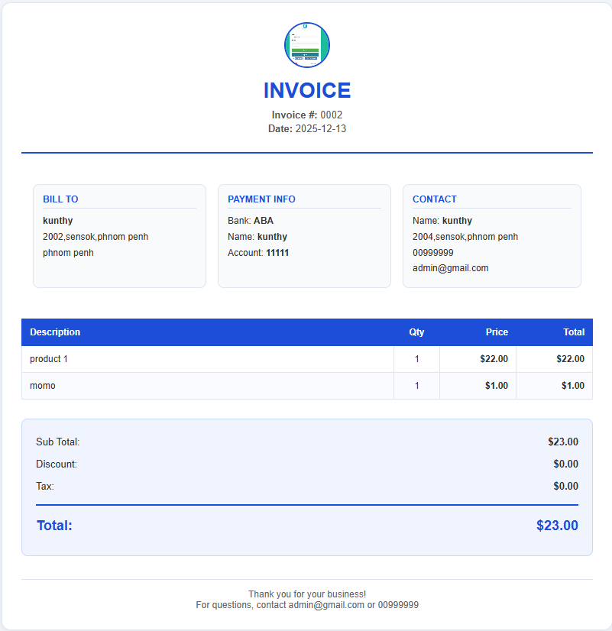The width and height of the screenshot is (612, 631).
Task: Click the CONTACT section header
Action: coord(435,199)
